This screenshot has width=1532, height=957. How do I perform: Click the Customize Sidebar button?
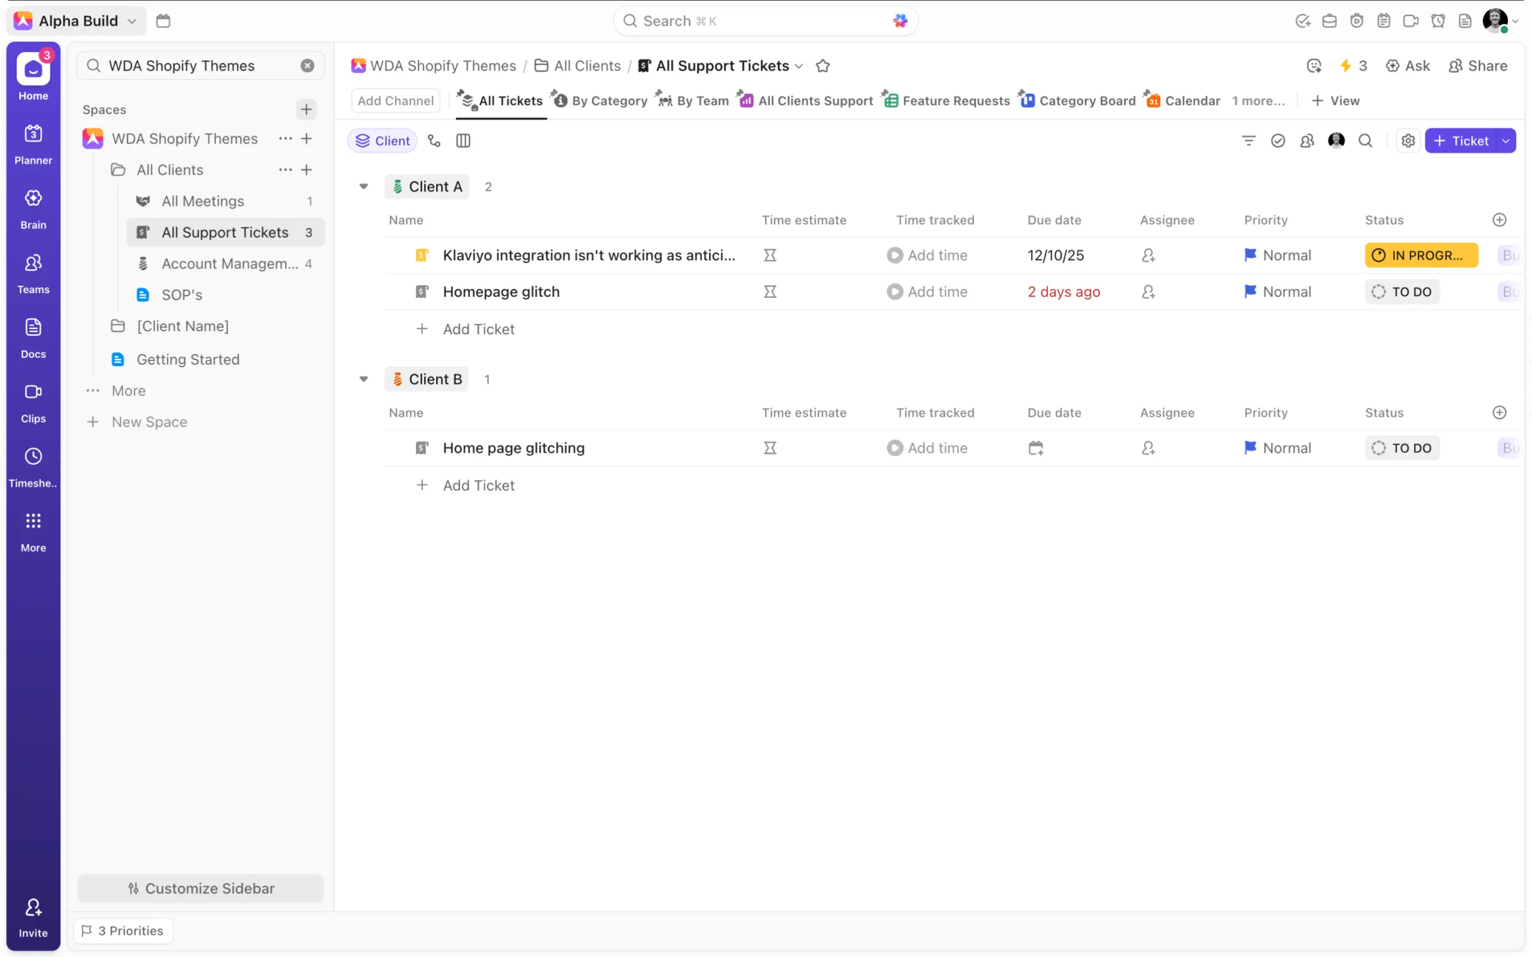[200, 888]
